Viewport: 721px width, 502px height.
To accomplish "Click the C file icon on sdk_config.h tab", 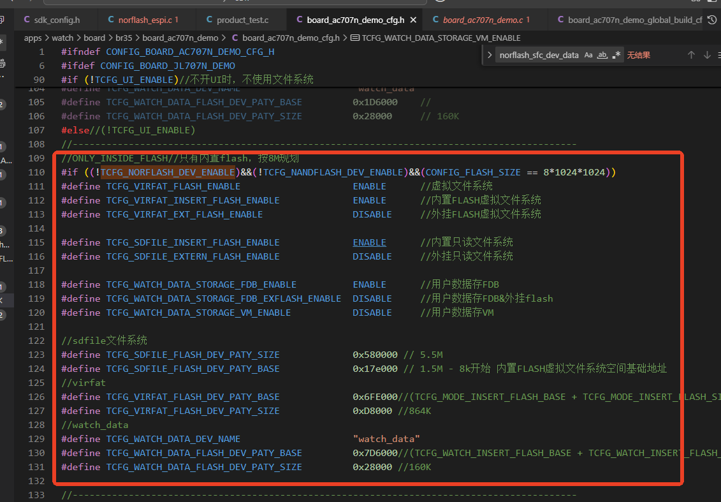I will (27, 20).
